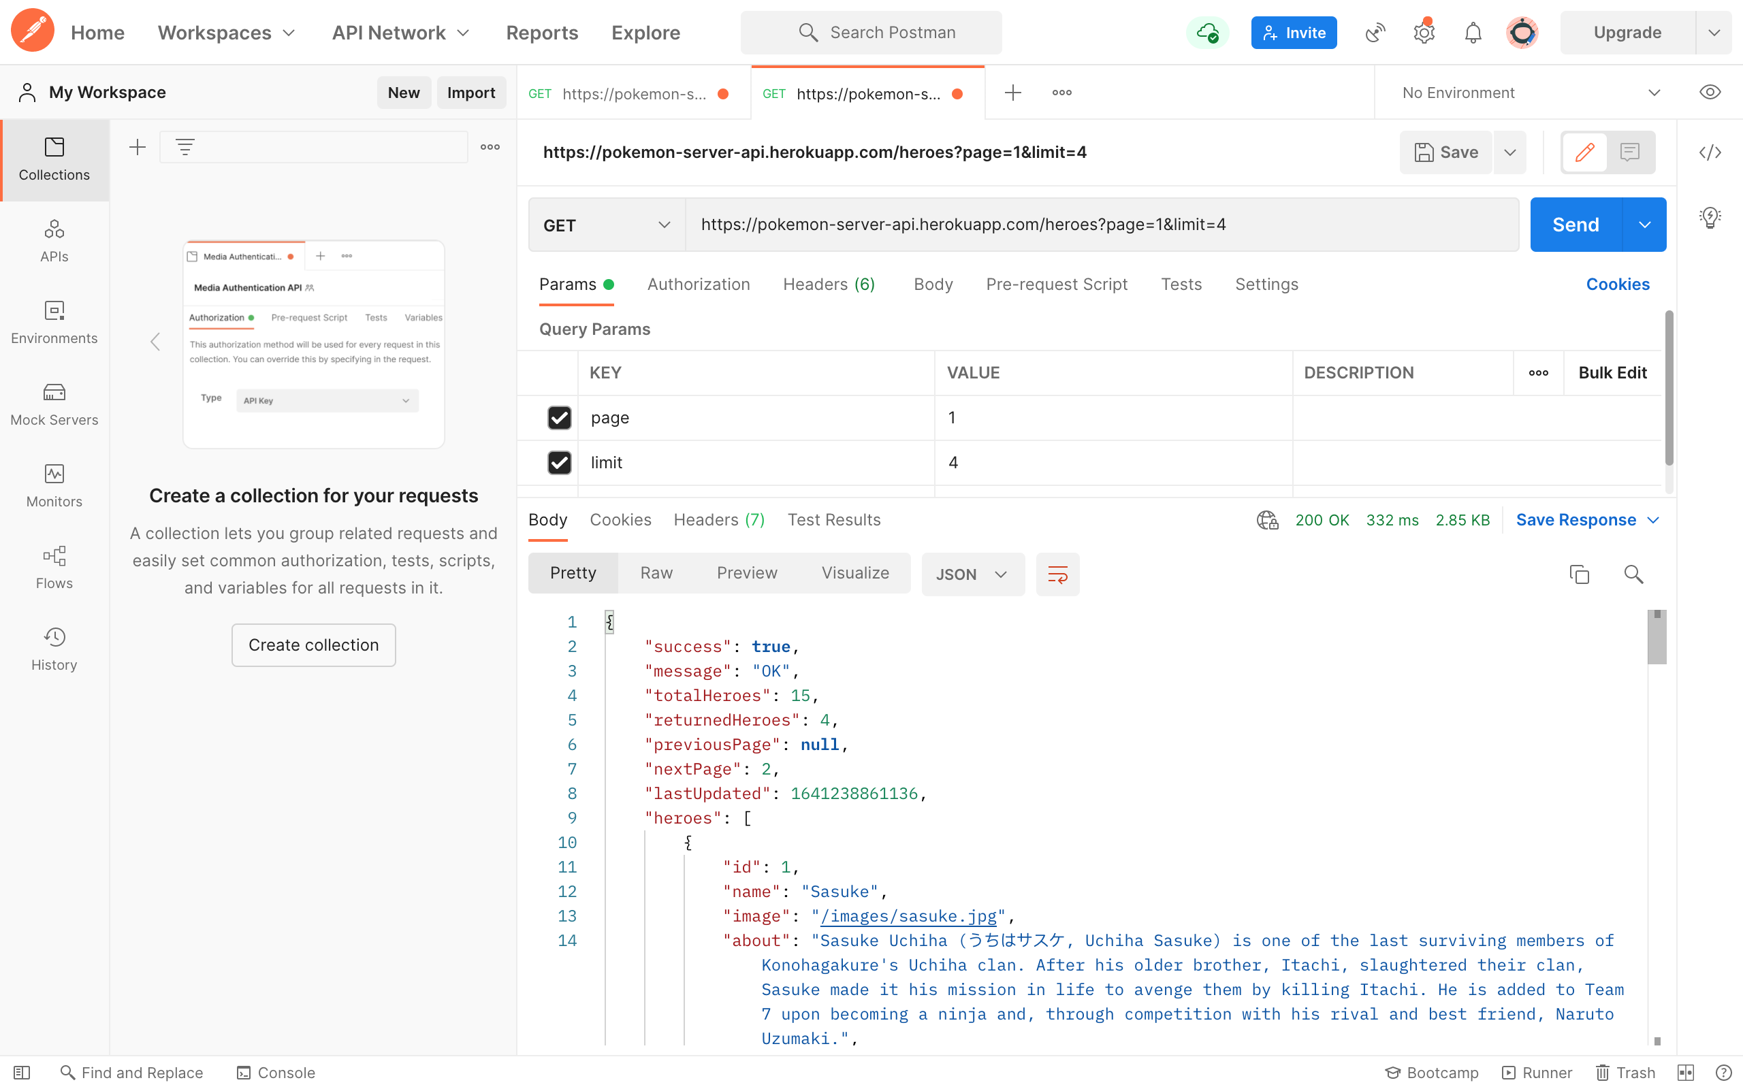Screen dimensions: 1743x1089
Task: Click the response body scrollbar thumb
Action: 1657,638
